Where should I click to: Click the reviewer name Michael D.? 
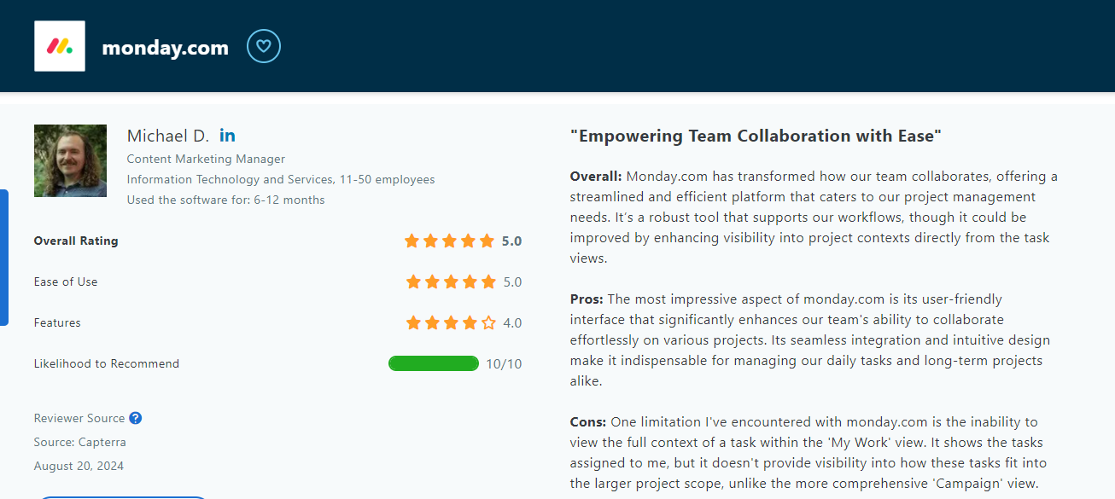pyautogui.click(x=168, y=136)
